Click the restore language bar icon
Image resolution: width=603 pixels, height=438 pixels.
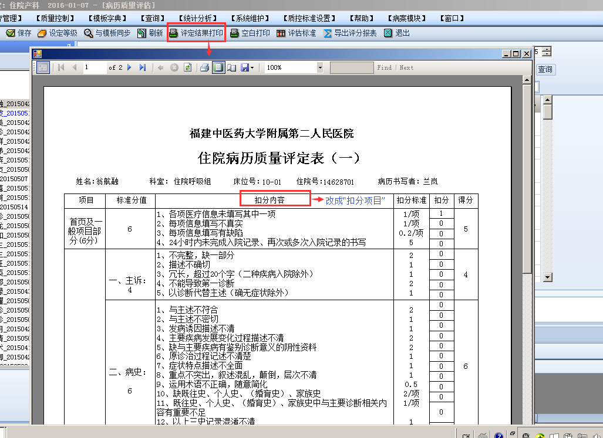point(512,433)
